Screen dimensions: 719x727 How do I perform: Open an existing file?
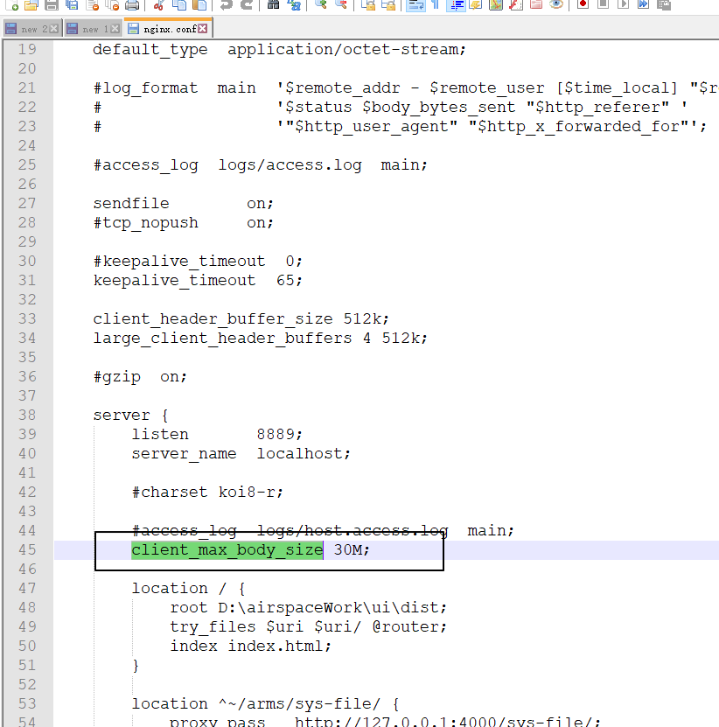coord(31,7)
